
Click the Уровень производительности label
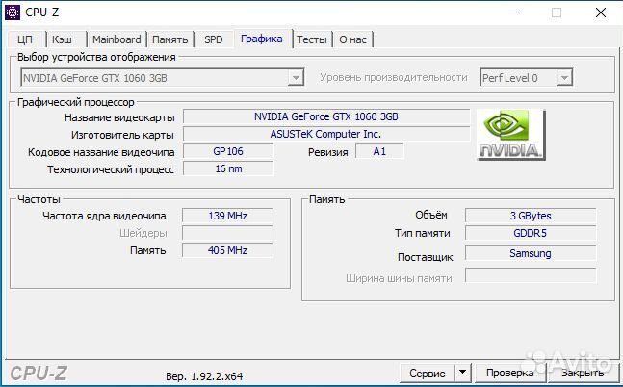394,77
